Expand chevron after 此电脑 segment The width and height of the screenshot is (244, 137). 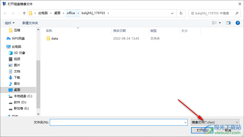[51, 13]
